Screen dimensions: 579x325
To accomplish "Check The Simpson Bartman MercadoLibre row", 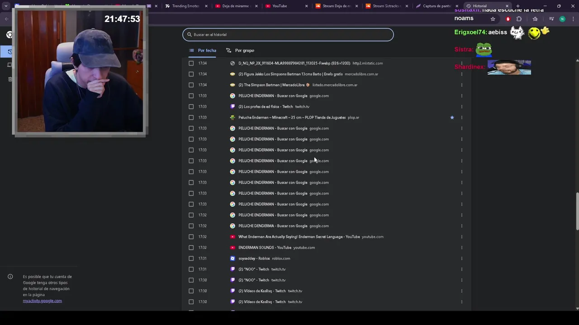I will tap(191, 85).
